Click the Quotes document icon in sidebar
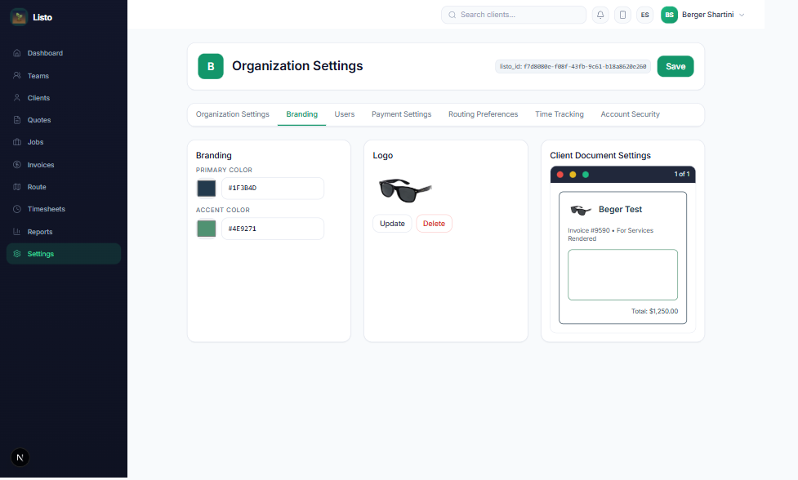 (x=17, y=120)
